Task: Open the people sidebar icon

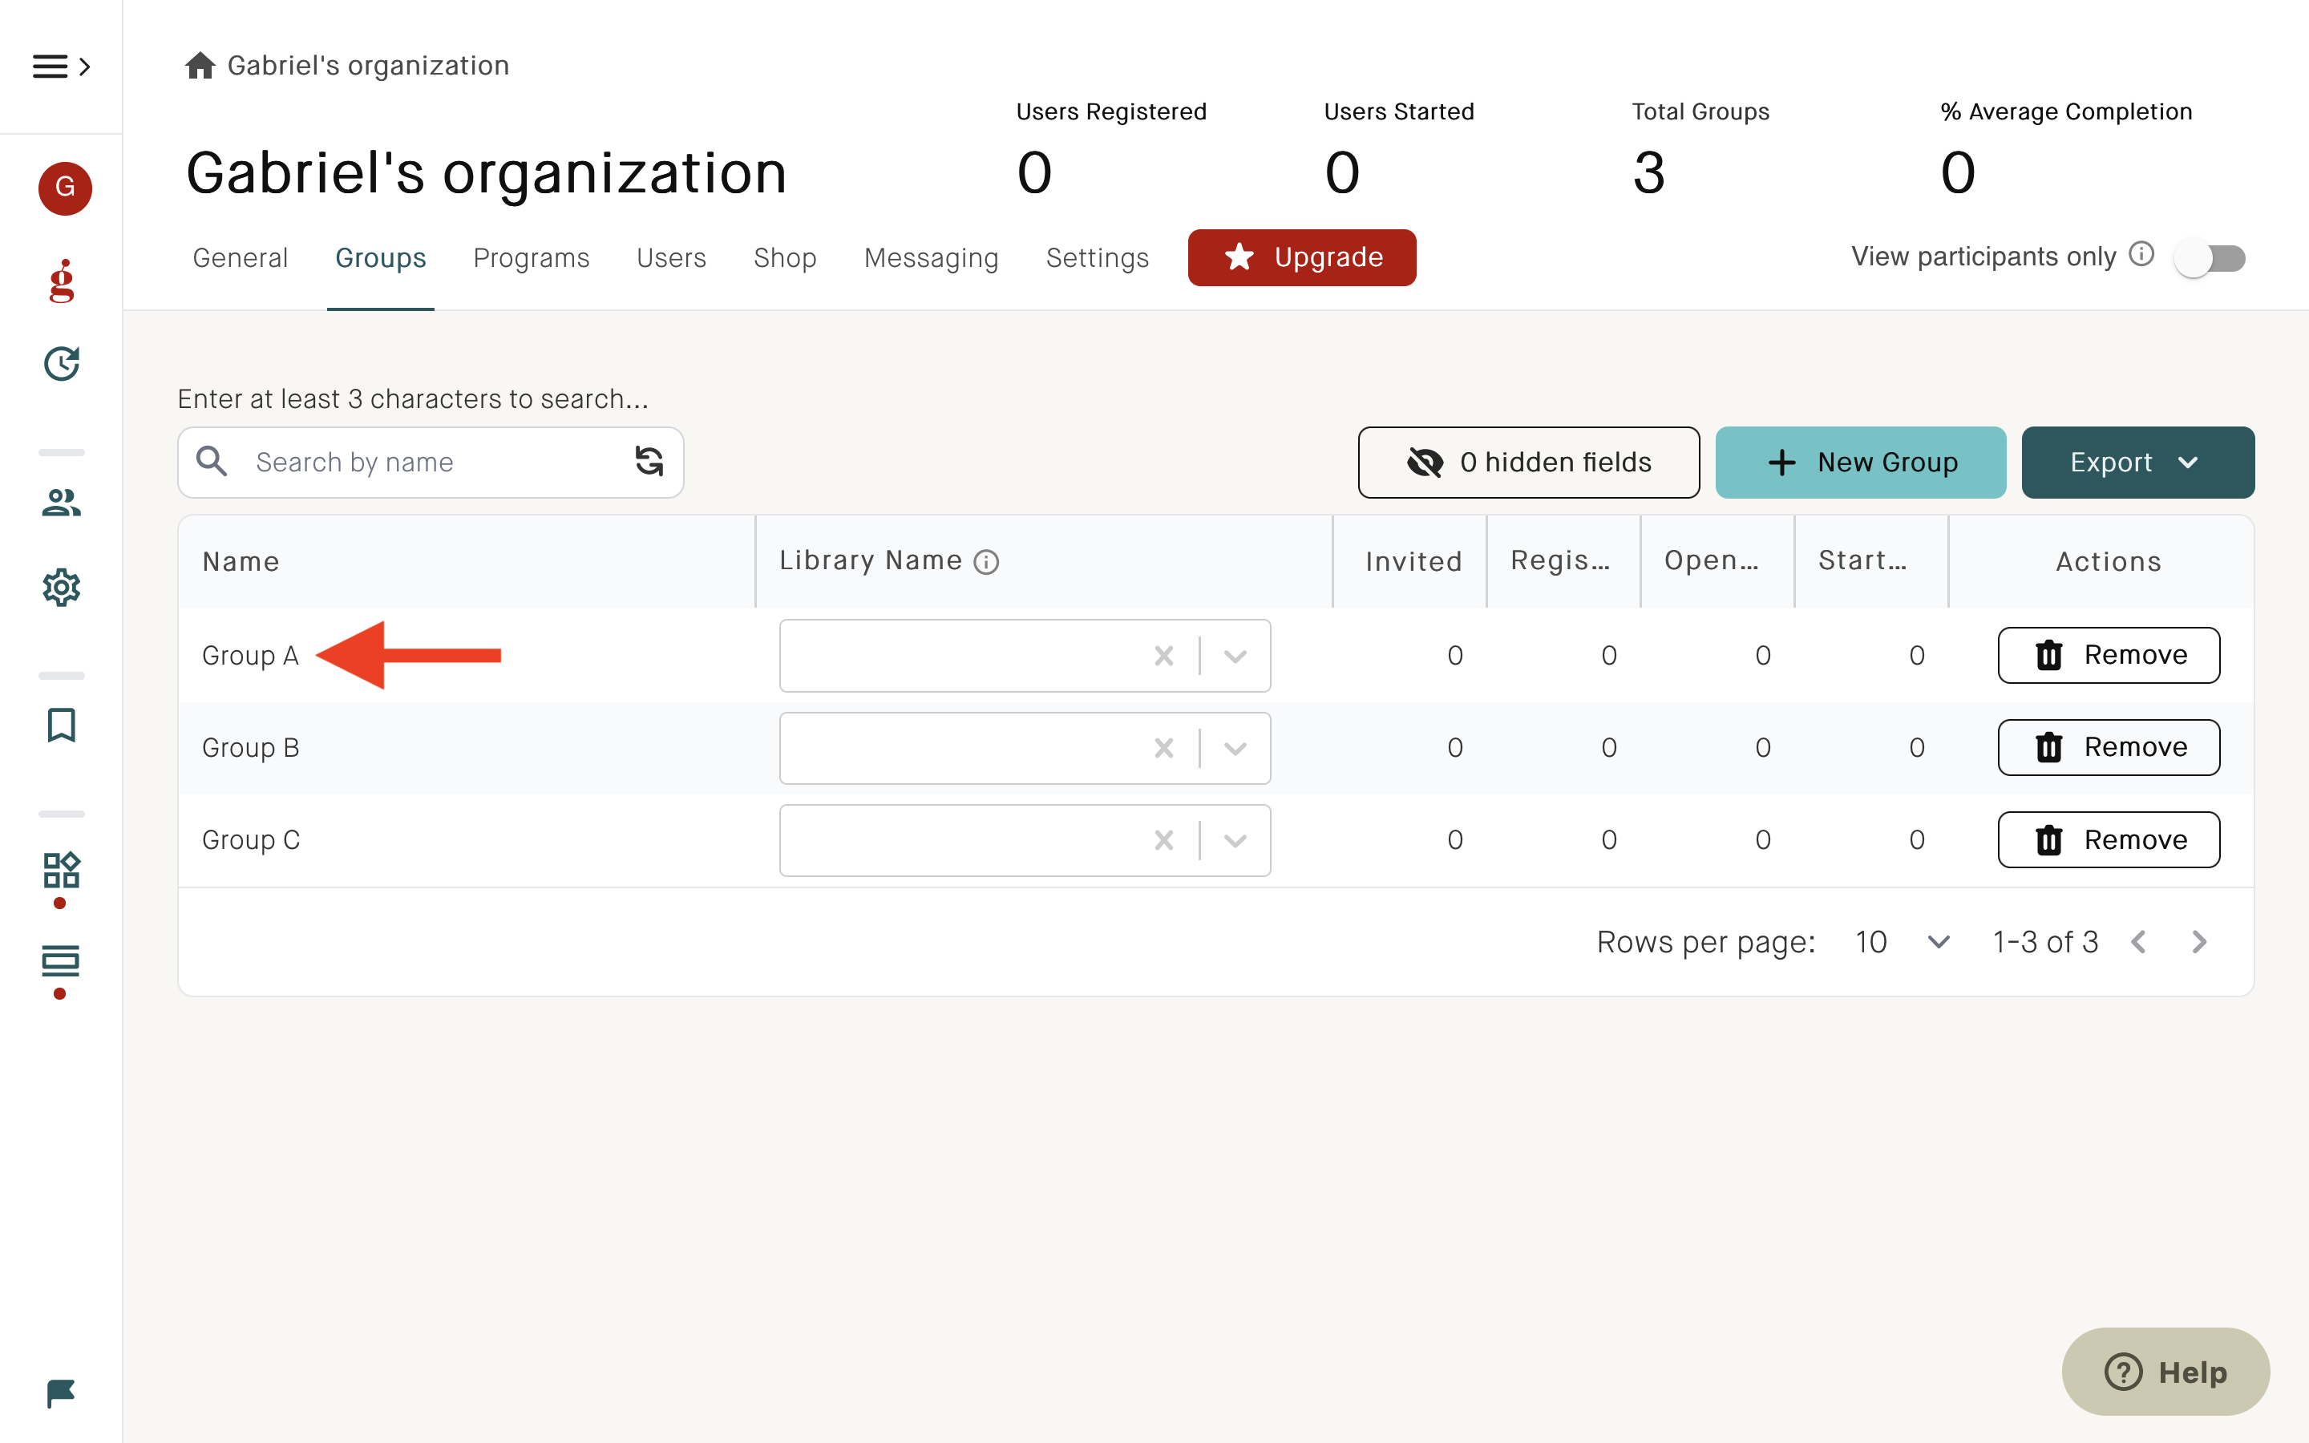Action: pyautogui.click(x=62, y=502)
